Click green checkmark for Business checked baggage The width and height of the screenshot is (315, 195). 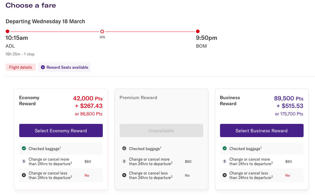(x=225, y=148)
